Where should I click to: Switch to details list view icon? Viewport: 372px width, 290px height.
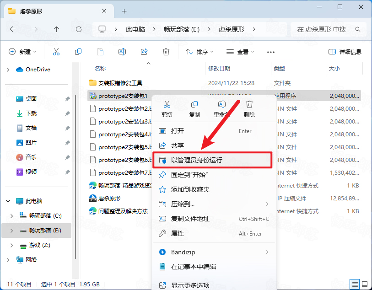point(355,284)
